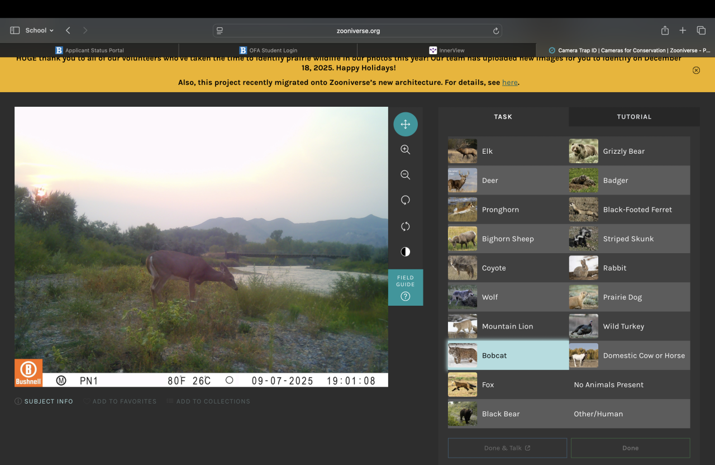
Task: Rotate the camera trap image
Action: (406, 200)
